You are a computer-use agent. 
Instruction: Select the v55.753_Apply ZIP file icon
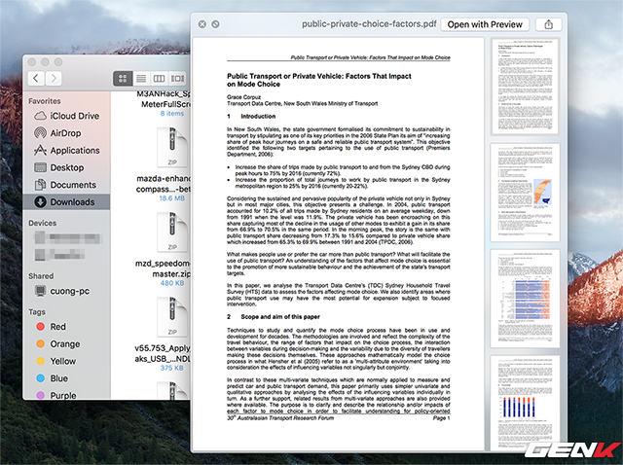[172, 316]
